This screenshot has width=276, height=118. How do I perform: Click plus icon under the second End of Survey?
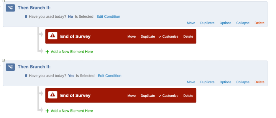(47, 111)
